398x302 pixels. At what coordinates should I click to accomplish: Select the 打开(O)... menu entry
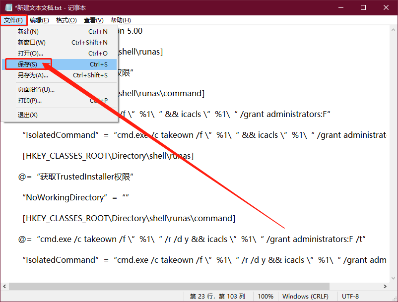pyautogui.click(x=30, y=53)
